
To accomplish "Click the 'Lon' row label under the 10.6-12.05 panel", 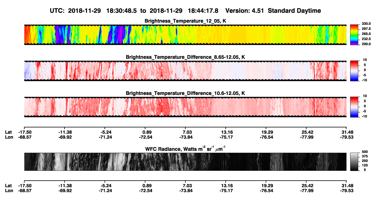I will (9, 137).
